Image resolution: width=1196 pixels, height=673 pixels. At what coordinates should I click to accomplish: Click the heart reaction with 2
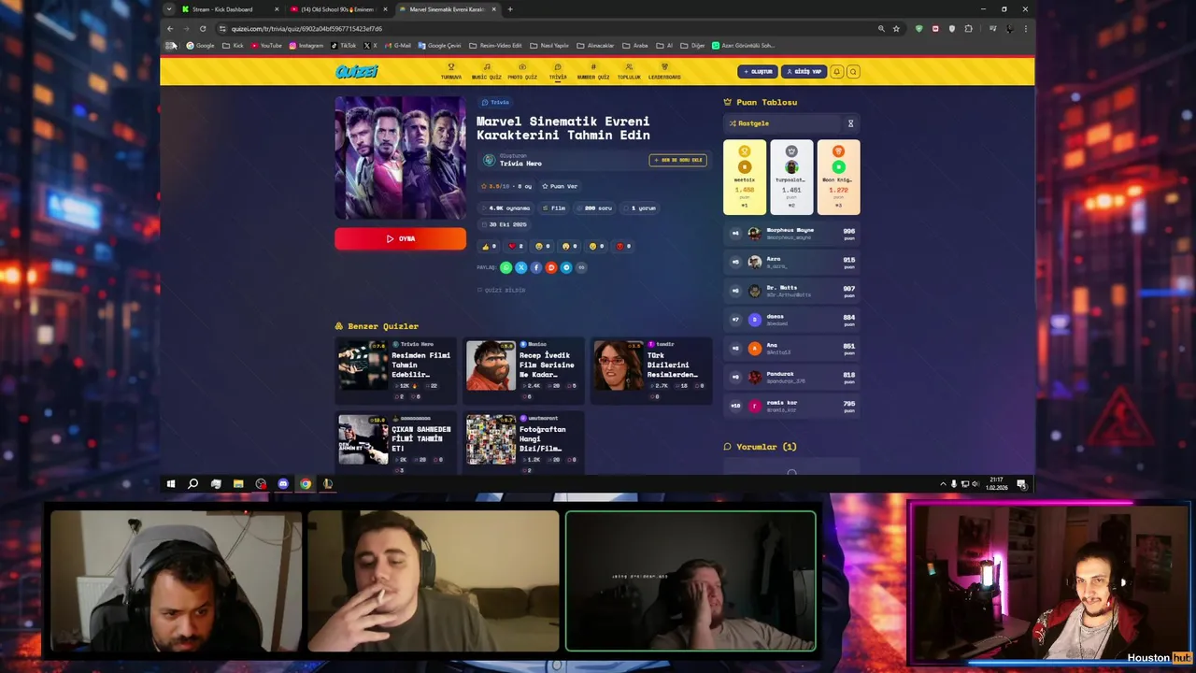point(516,246)
